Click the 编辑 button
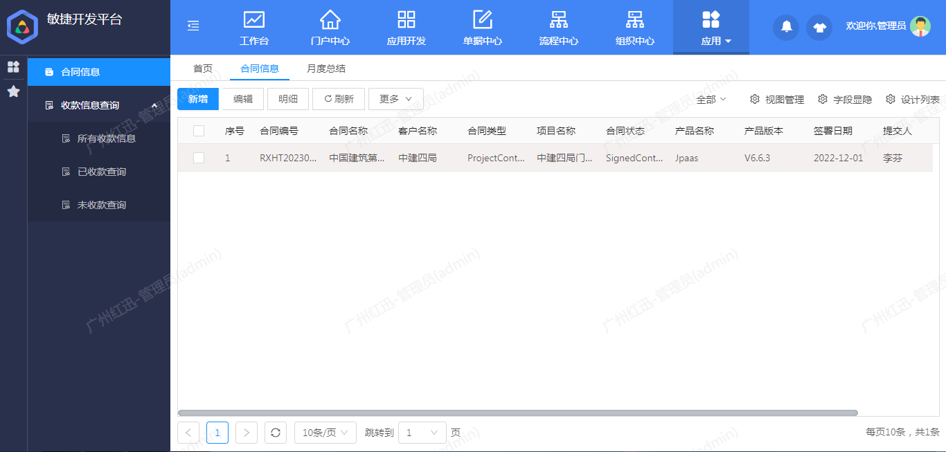The width and height of the screenshot is (946, 452). coord(243,99)
